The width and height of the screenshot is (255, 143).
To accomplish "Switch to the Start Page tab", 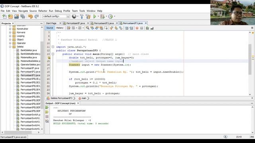I will [51, 23].
